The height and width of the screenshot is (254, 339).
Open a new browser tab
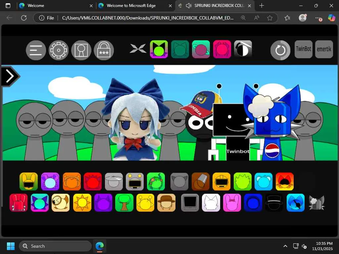click(262, 6)
